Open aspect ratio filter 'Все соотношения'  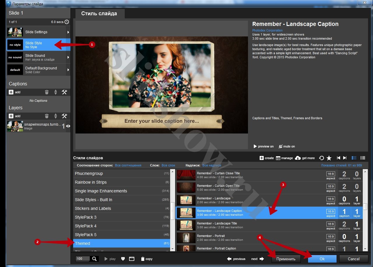tap(128, 165)
